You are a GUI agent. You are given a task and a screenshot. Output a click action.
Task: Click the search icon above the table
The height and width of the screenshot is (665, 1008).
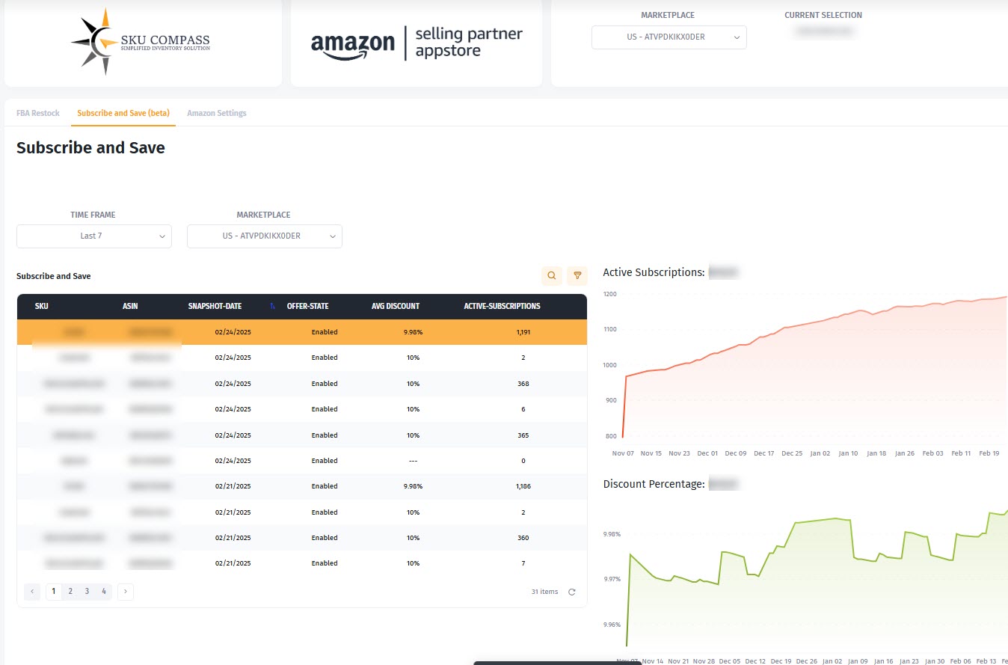(x=552, y=276)
